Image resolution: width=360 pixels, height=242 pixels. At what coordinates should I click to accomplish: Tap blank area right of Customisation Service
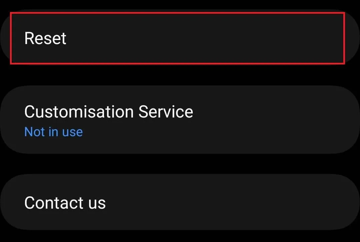click(x=276, y=120)
